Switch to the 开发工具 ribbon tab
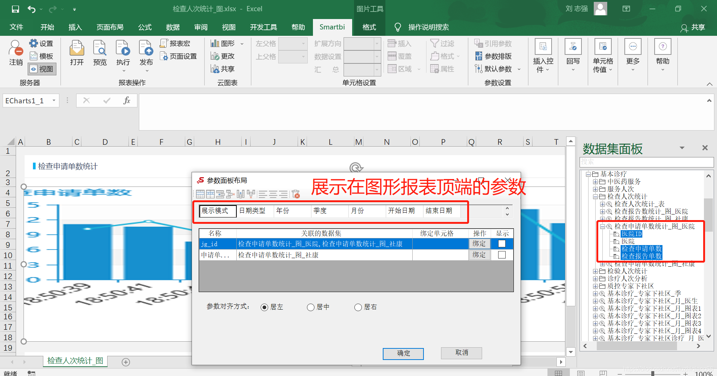 264,27
